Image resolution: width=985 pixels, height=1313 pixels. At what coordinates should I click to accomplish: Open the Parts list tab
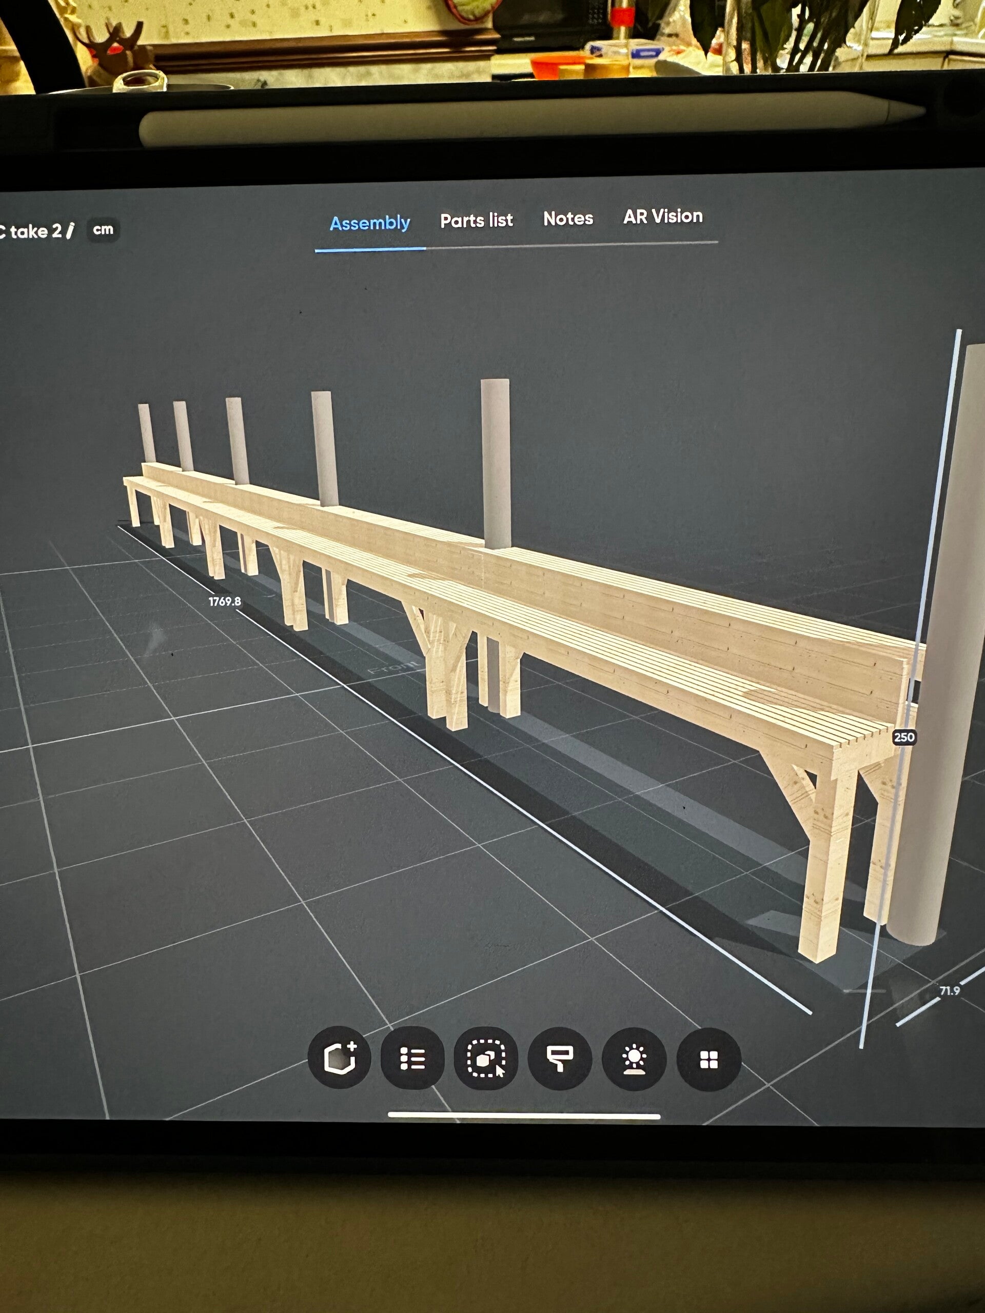pos(476,221)
